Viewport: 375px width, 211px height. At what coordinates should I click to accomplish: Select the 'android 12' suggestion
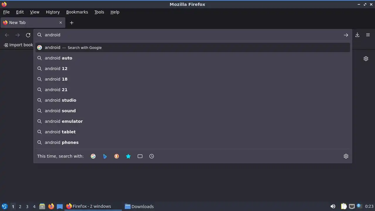pos(193,69)
